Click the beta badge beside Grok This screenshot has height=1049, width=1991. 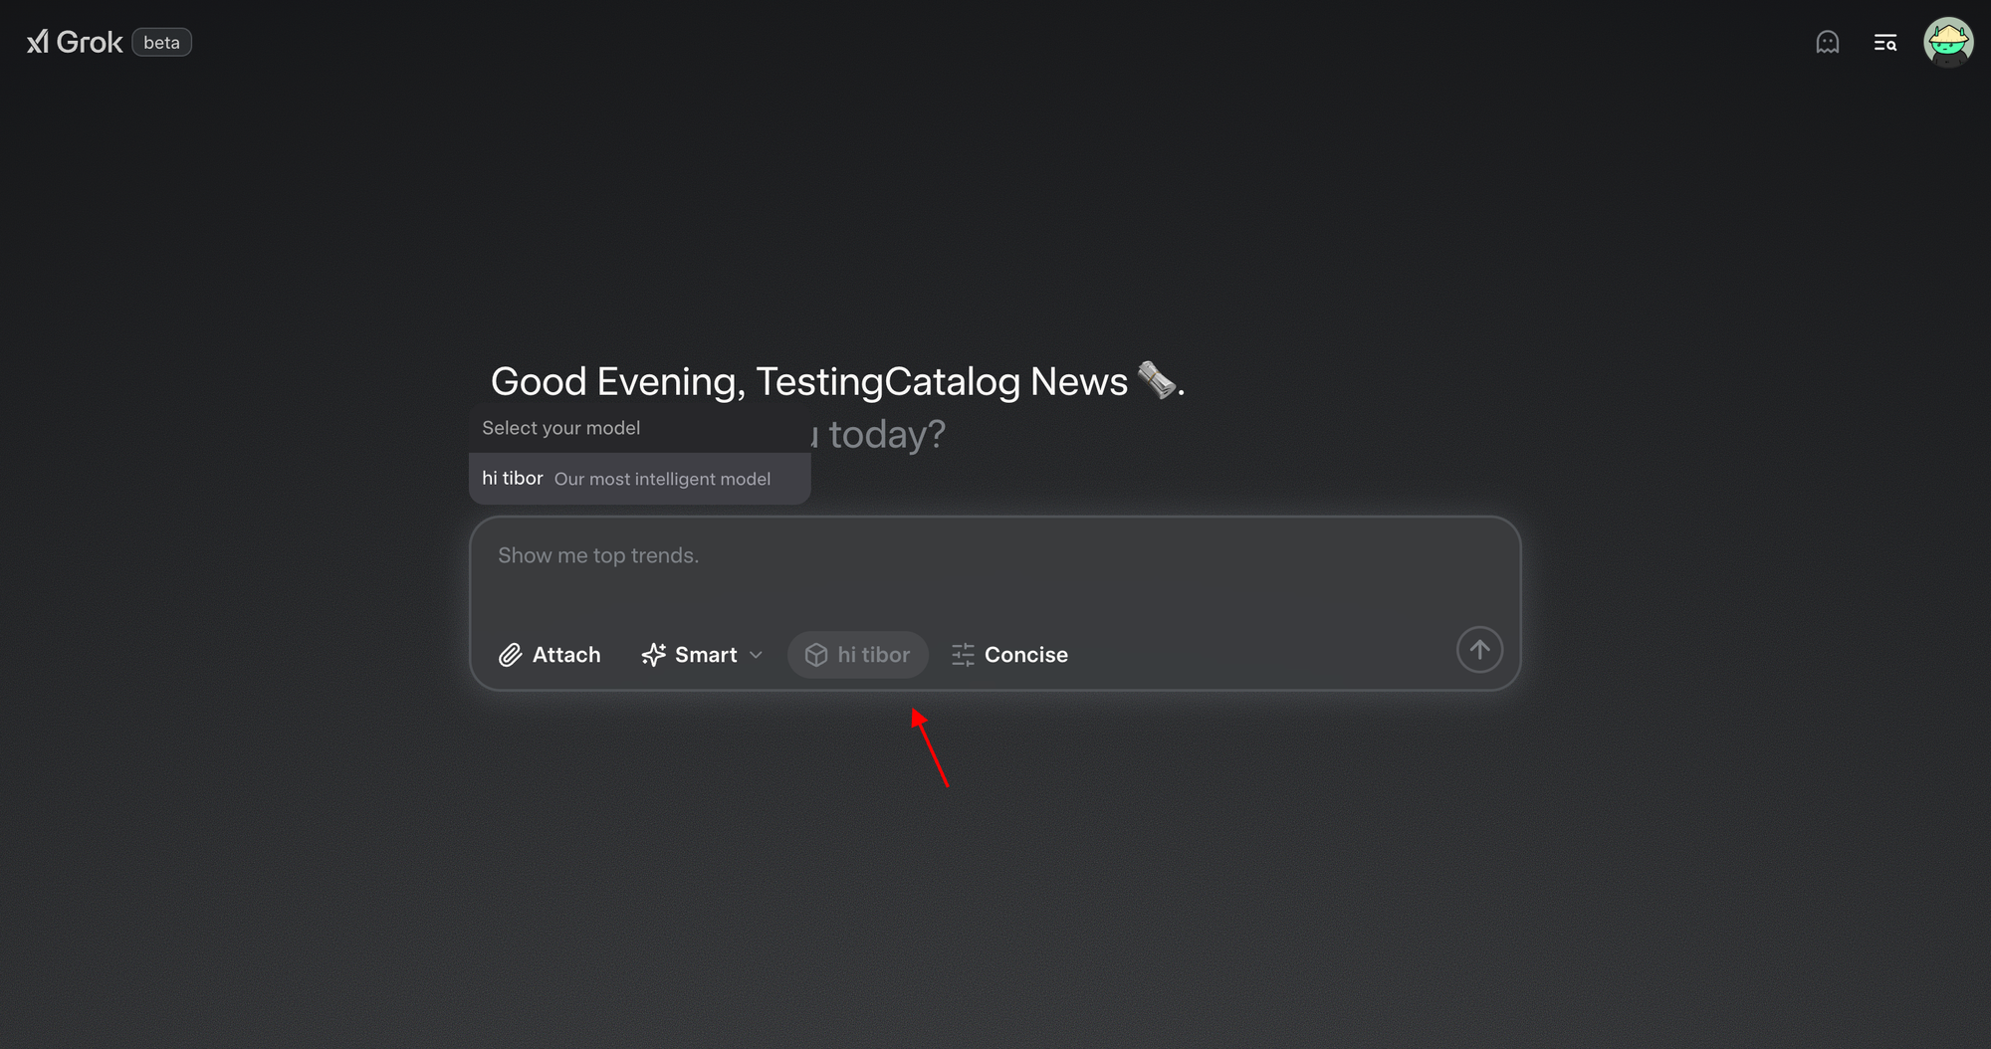click(x=161, y=43)
